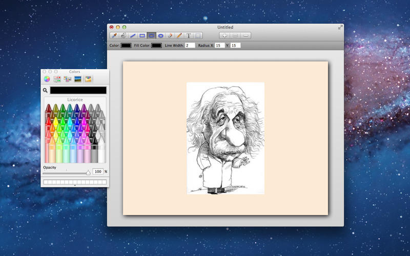Click the green zoom button of Untitled window
The width and height of the screenshot is (410, 256).
125,27
